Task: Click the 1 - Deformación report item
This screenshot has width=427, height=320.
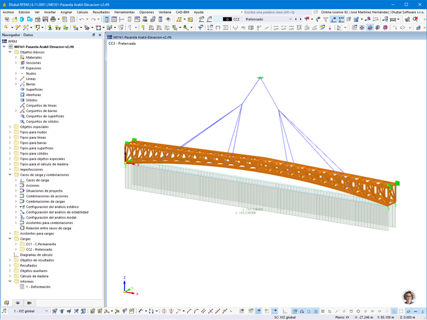Action: [38, 287]
